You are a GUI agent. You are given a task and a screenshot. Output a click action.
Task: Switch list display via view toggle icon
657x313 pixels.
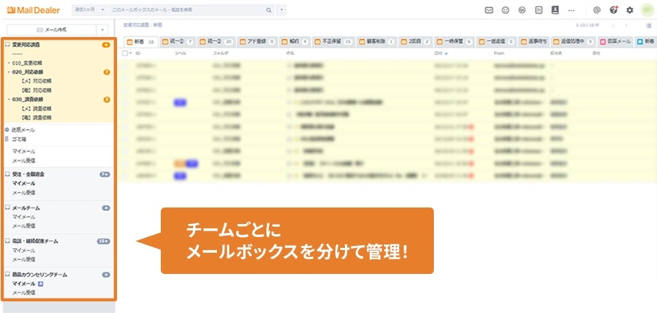(x=648, y=25)
